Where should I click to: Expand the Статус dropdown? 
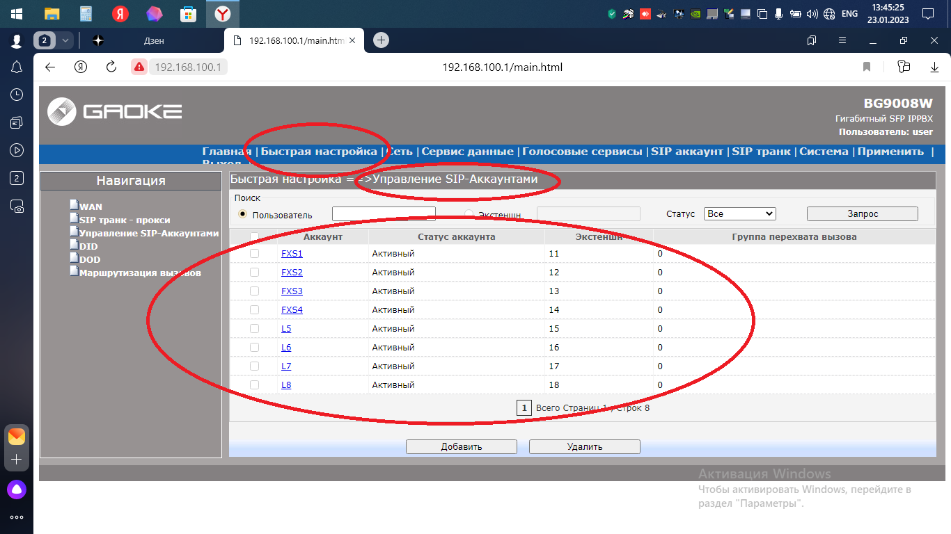(739, 214)
